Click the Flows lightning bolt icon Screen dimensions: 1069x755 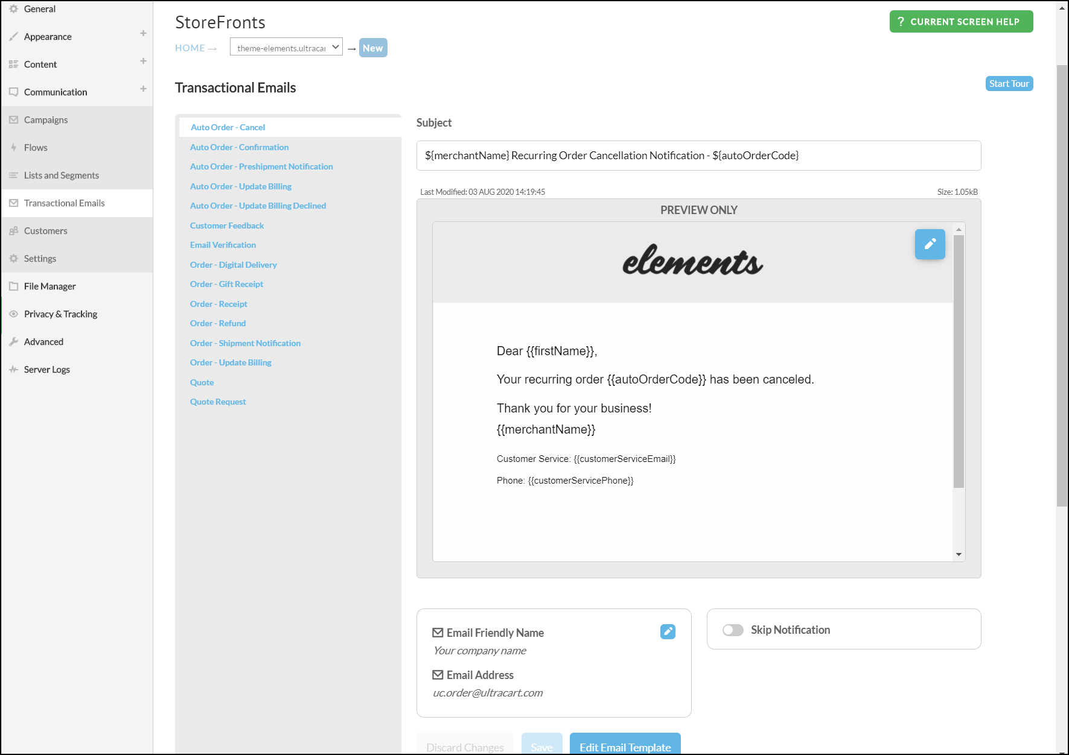[13, 148]
